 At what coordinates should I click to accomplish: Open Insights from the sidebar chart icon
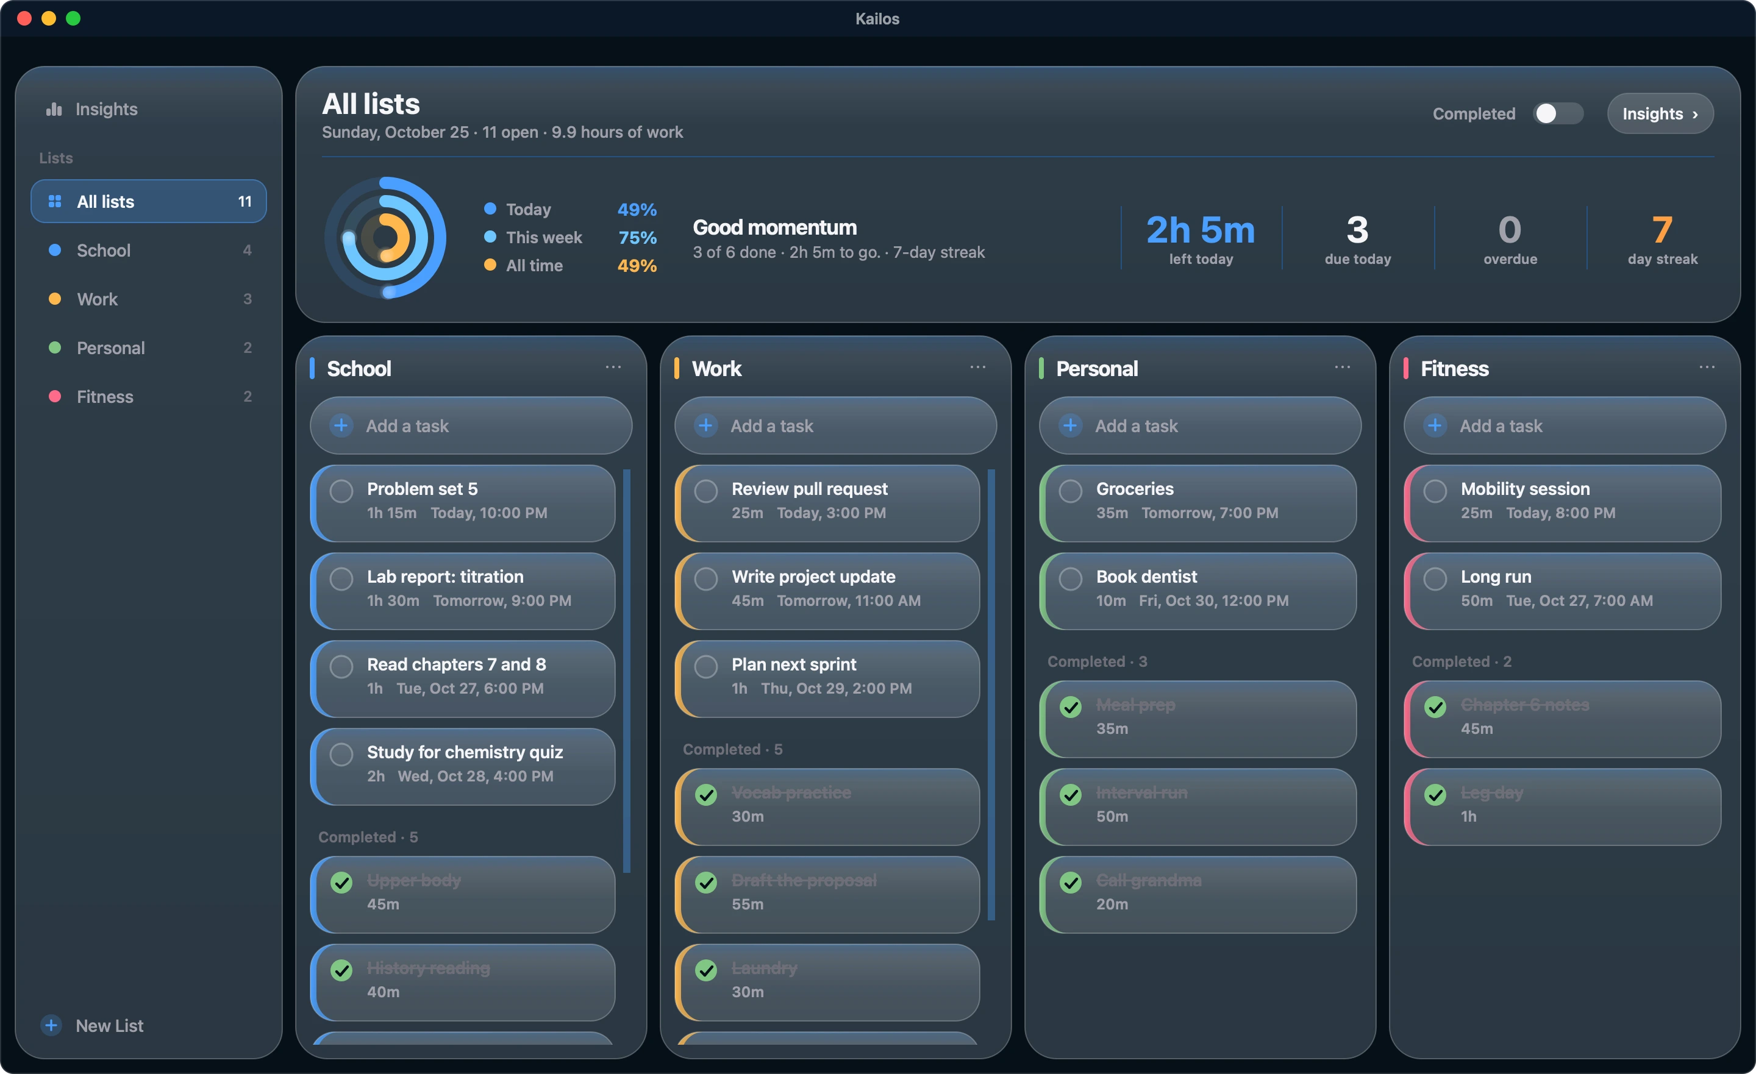click(54, 109)
